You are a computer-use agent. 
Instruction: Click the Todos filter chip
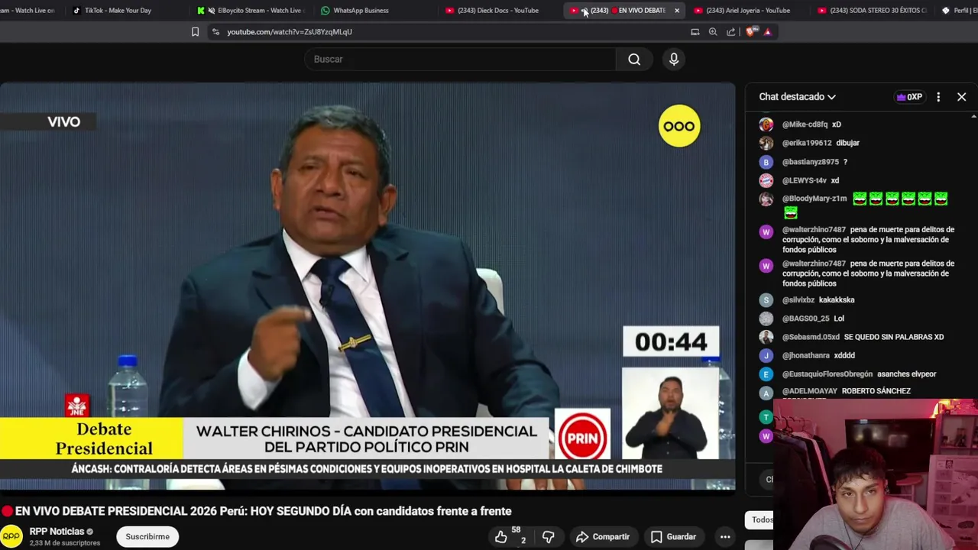point(762,520)
